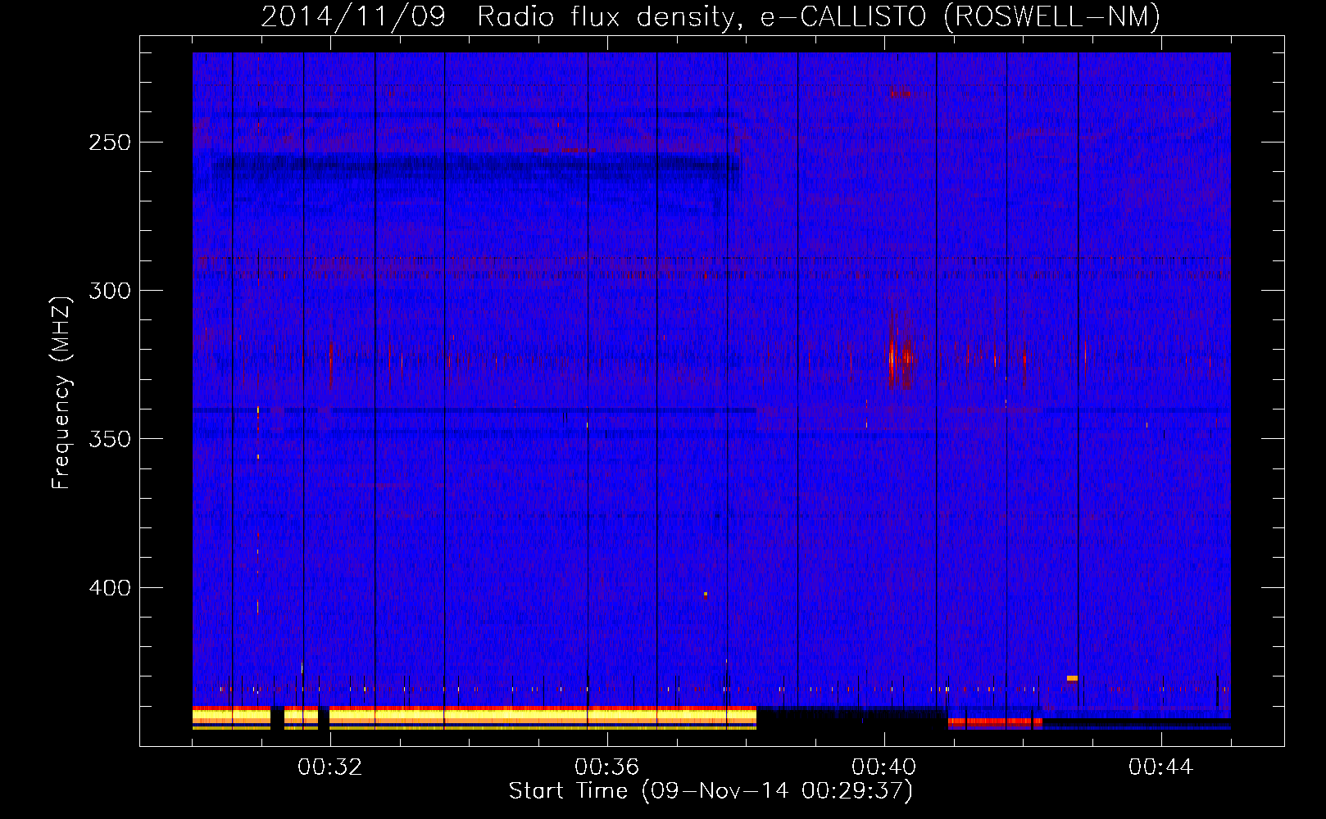Click the plot title "2014/11/09 Radio flux density, e-CALLISTO (ROSWELL-NM)"
This screenshot has height=819, width=1326.
(711, 16)
